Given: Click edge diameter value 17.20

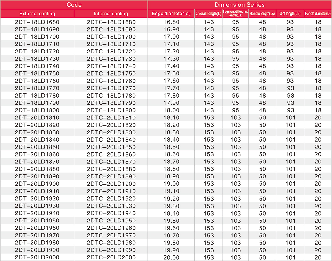Looking at the screenshot, I should click(x=171, y=51).
